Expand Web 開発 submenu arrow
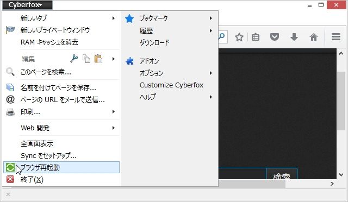Image resolution: width=348 pixels, height=202 pixels. click(114, 128)
